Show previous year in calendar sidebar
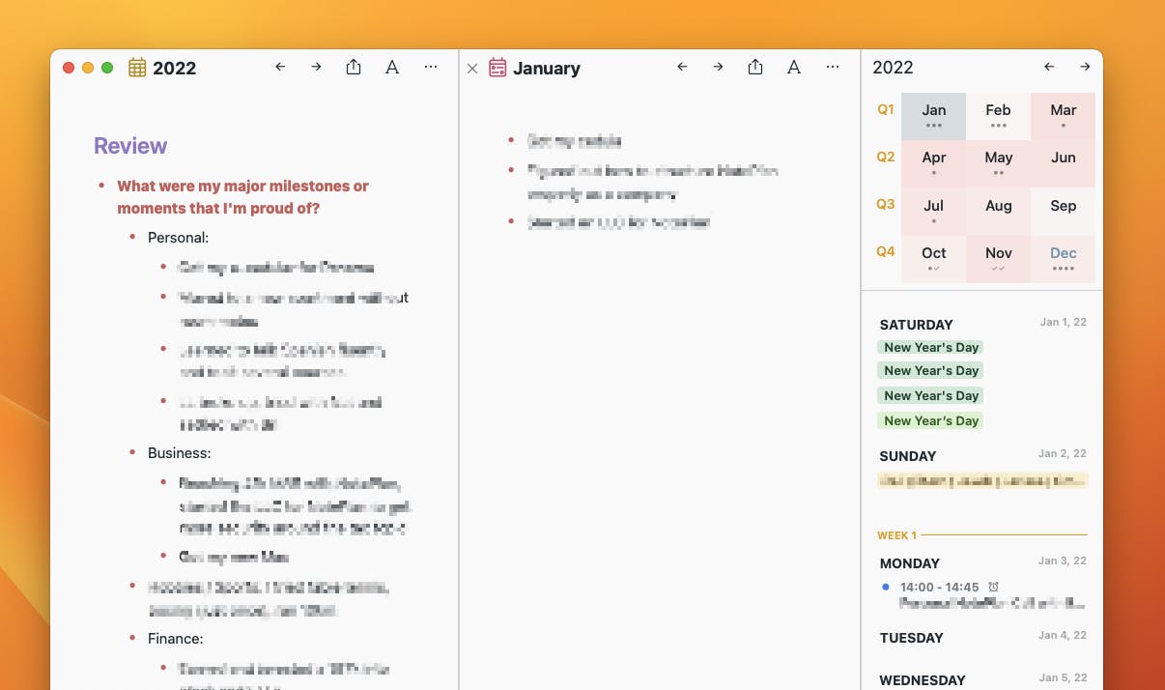The width and height of the screenshot is (1165, 690). pyautogui.click(x=1049, y=67)
